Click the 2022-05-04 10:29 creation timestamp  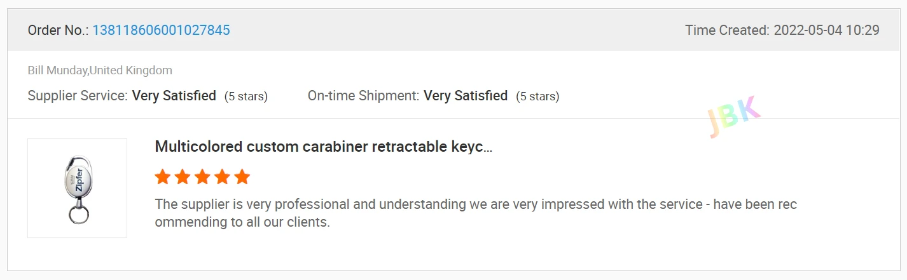pos(826,30)
